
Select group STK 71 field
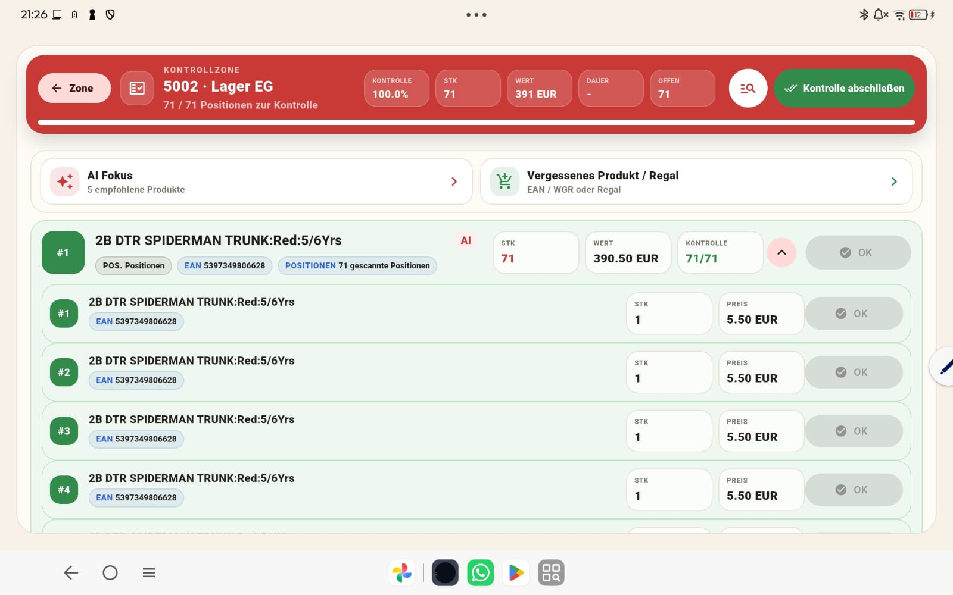click(535, 252)
